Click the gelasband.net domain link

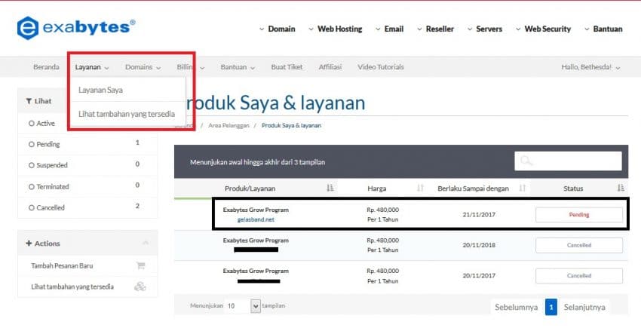[x=256, y=219]
